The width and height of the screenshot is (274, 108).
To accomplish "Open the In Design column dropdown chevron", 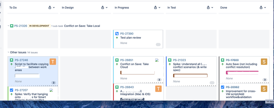I will [x=107, y=7].
